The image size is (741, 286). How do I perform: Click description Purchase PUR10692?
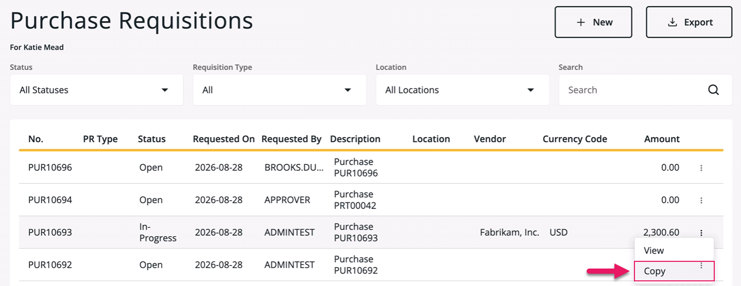click(x=356, y=265)
